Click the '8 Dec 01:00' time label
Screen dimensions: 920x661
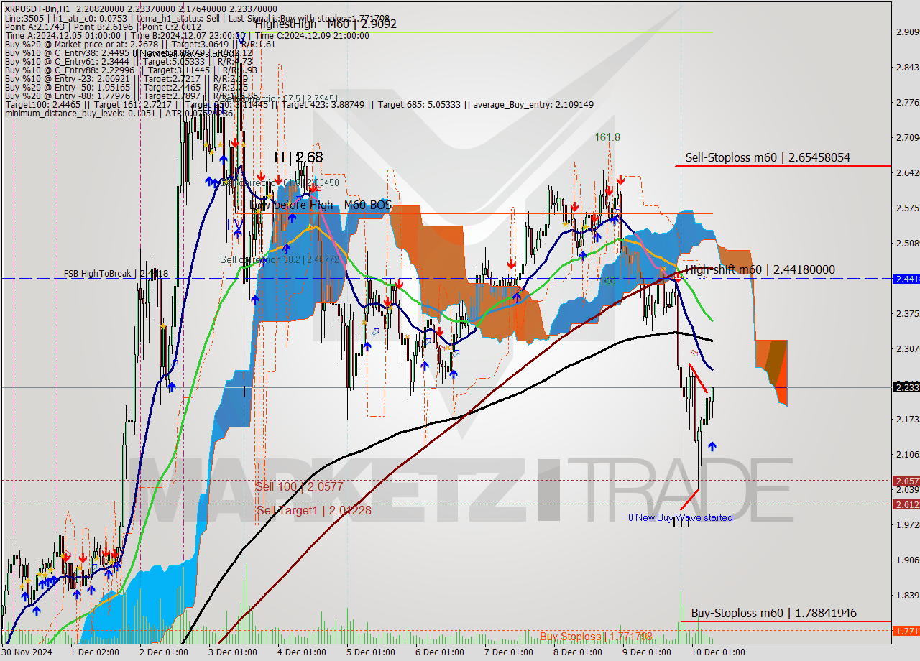coord(578,652)
